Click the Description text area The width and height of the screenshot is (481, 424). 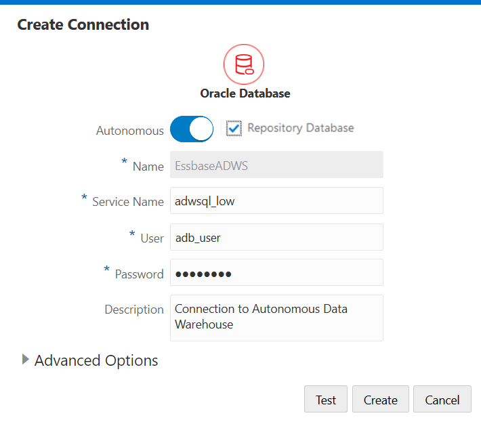(x=276, y=318)
